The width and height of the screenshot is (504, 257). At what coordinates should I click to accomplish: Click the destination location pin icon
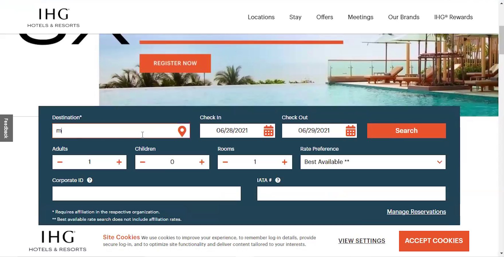click(x=182, y=131)
